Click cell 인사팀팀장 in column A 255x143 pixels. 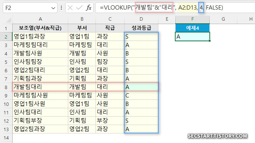(40, 62)
